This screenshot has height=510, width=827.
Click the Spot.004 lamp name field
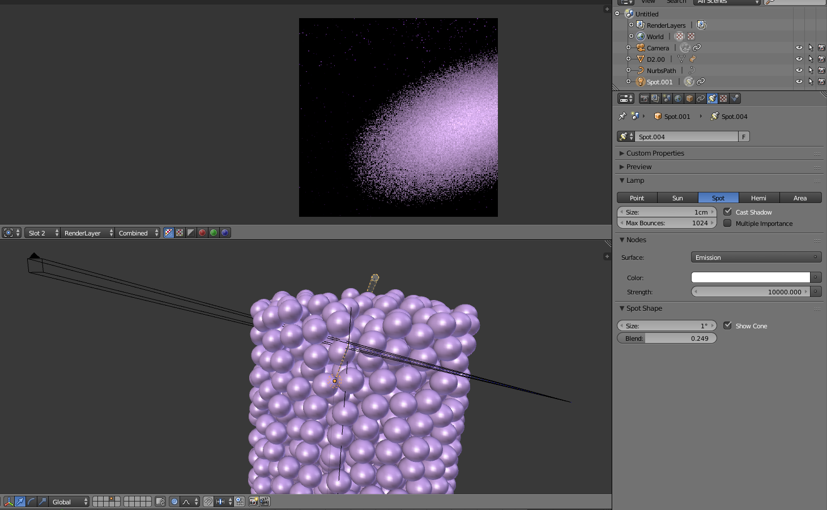[688, 137]
